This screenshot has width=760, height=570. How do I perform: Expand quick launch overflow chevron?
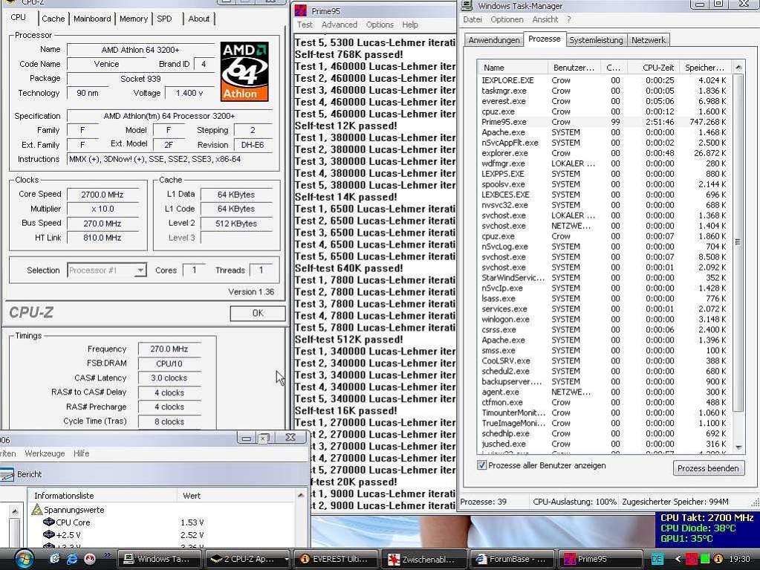(x=107, y=555)
